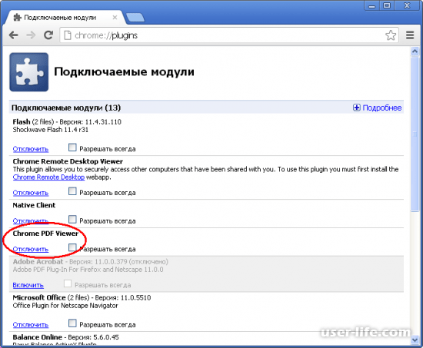Tick always allow for Microsoft Office
423x348 pixels.
72,323
